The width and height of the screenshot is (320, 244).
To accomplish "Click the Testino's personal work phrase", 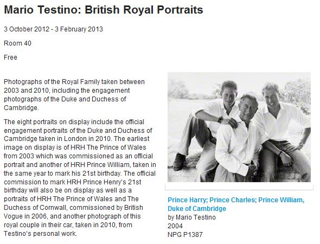I will coord(41,233).
